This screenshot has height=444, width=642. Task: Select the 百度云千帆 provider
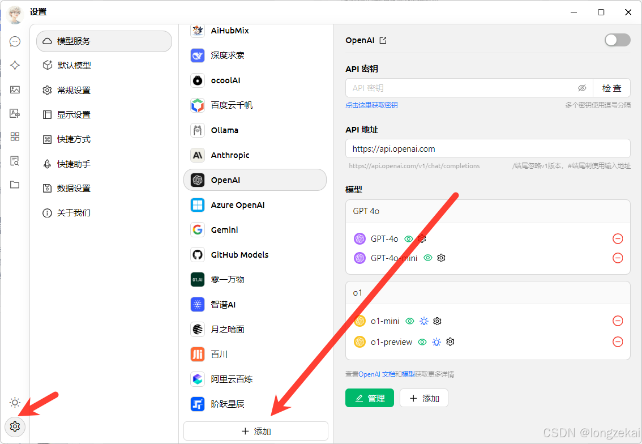(x=255, y=105)
